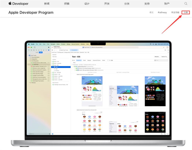
Task: Click the Run play button in the pictured Xcode
Action: [x=49, y=47]
